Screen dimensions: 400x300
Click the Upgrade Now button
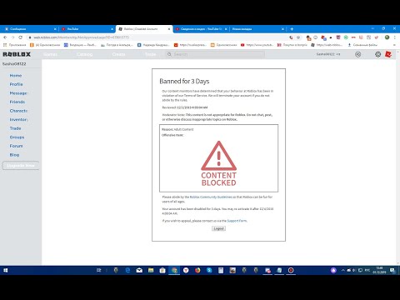pos(21,166)
